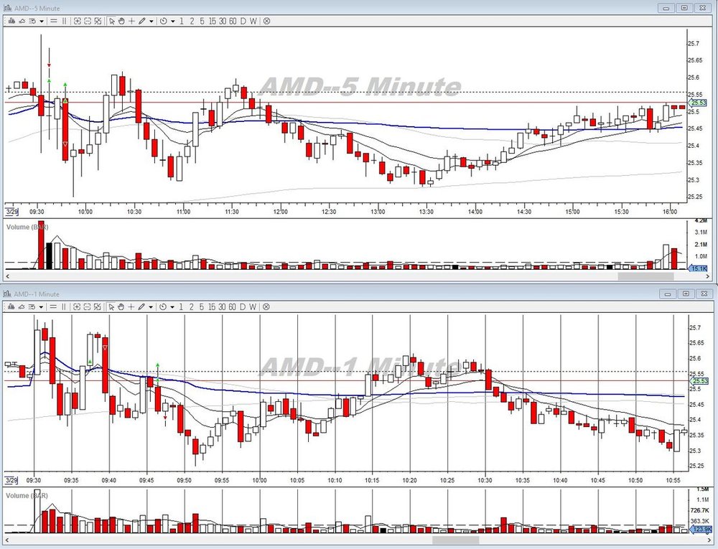Click compress zoom icon in 1 Minute toolbar
The image size is (718, 549).
click(87, 306)
